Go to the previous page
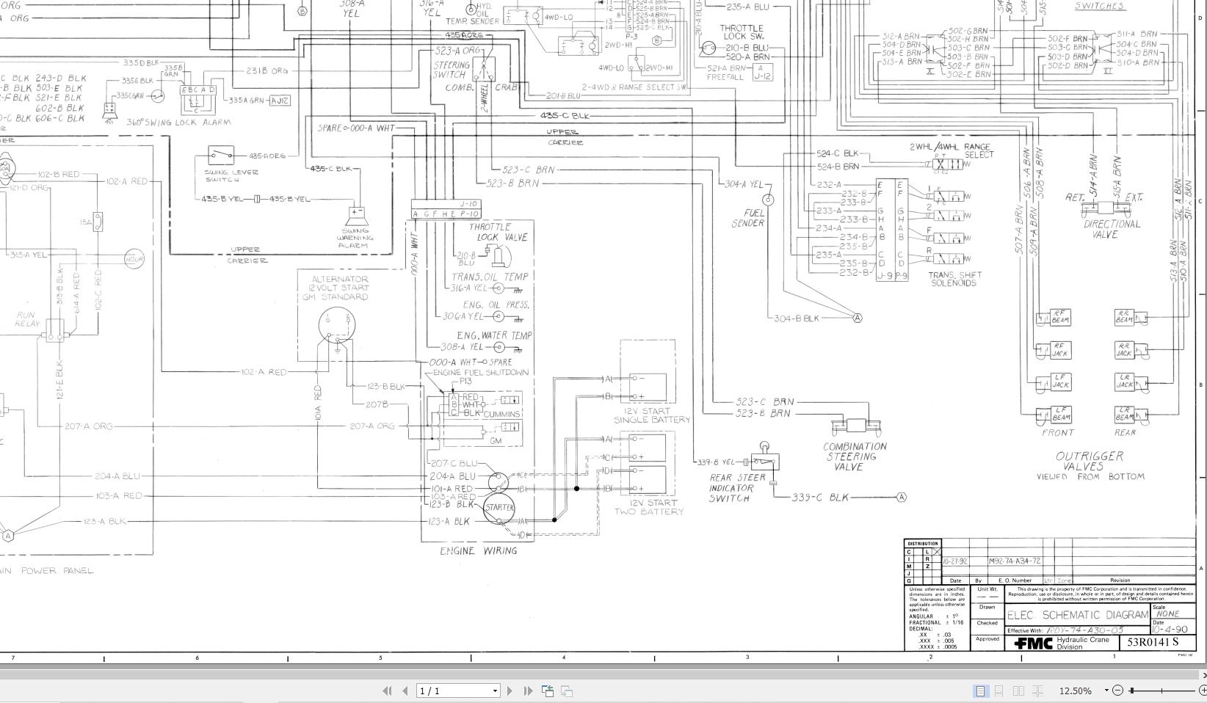 [405, 691]
